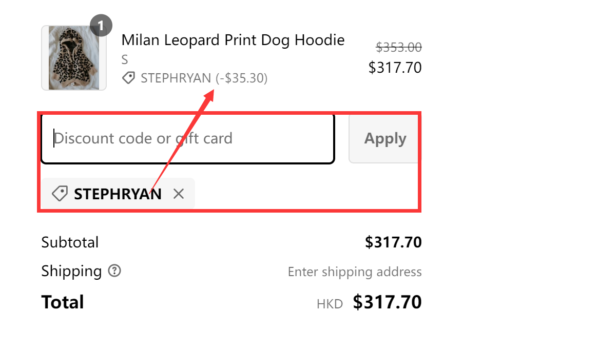Click the discounted price $317.70

[395, 67]
